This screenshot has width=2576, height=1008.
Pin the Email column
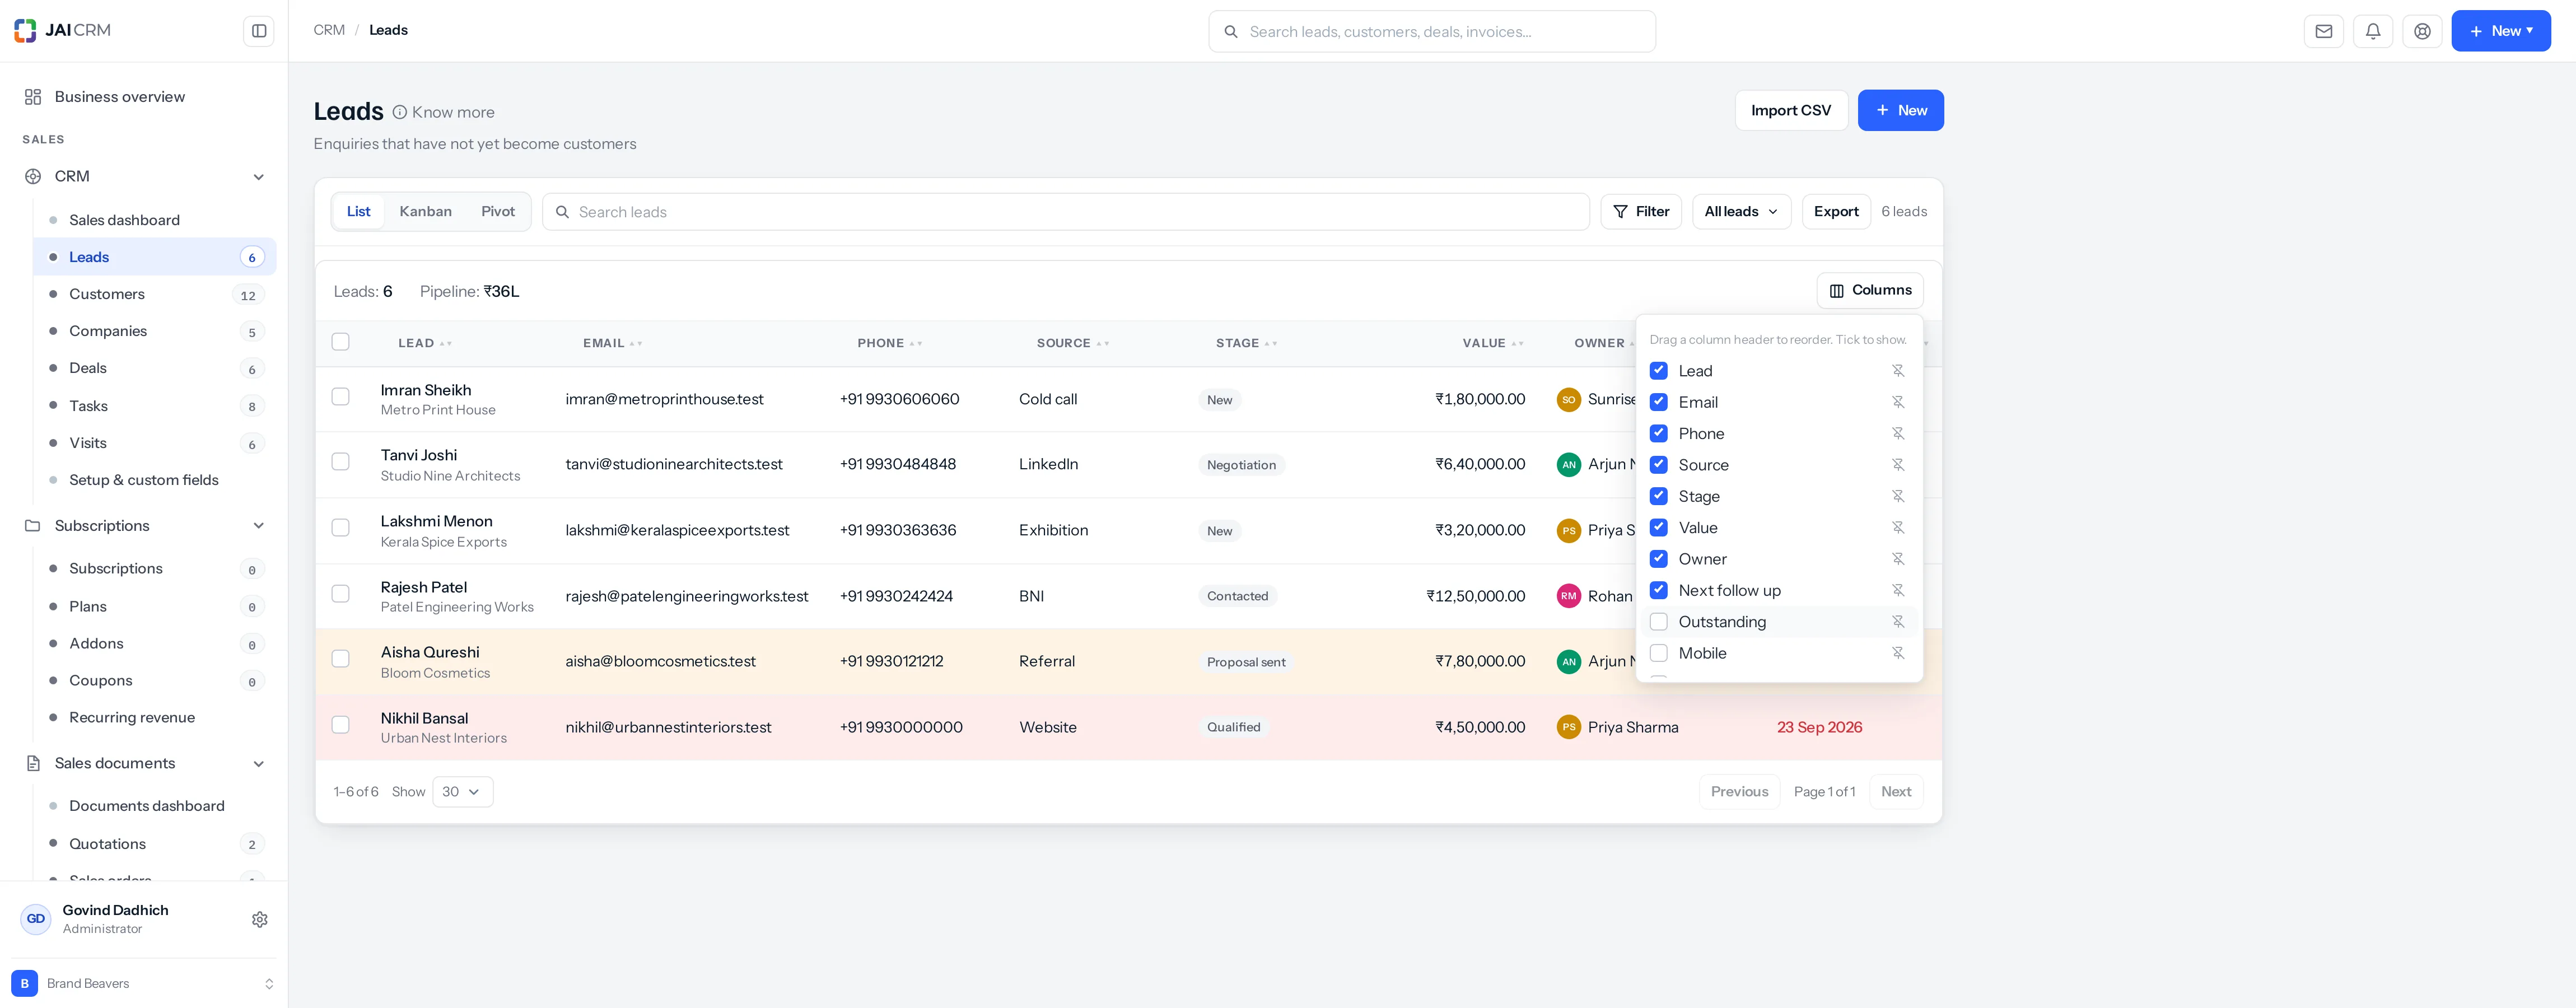1897,402
